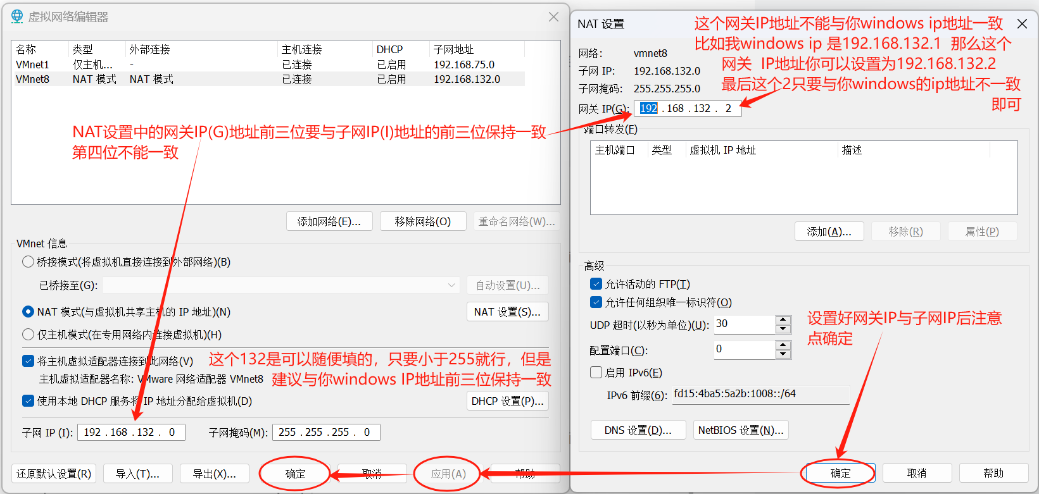The height and width of the screenshot is (494, 1039).
Task: Toggle 将主机虚拟适配器连接到此网络(V) checkbox
Action: click(28, 361)
